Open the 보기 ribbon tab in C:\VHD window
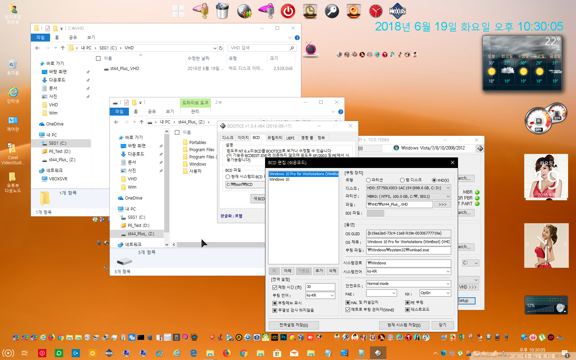This screenshot has height=360, width=576. [91, 37]
